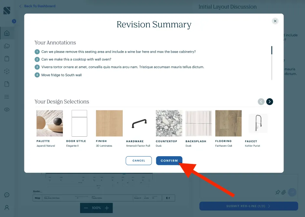The height and width of the screenshot is (217, 305).
Task: Select the Finish 3D Laminates swatch
Action: pyautogui.click(x=109, y=123)
